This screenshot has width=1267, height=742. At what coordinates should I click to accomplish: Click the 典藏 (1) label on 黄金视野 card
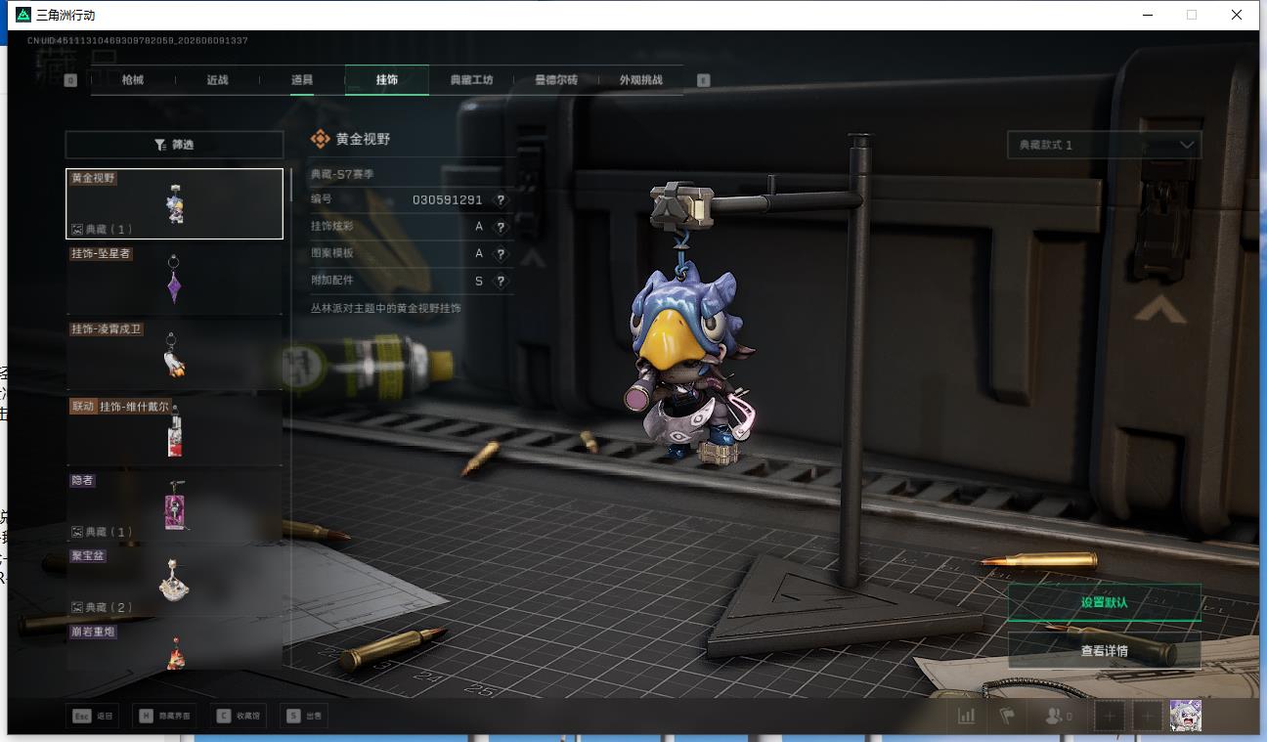[102, 229]
